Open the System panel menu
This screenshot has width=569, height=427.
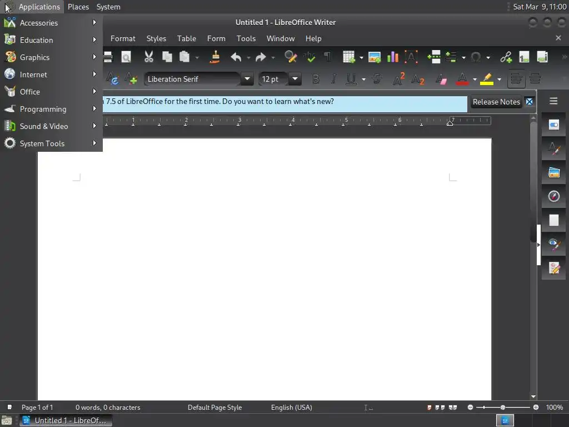coord(108,7)
